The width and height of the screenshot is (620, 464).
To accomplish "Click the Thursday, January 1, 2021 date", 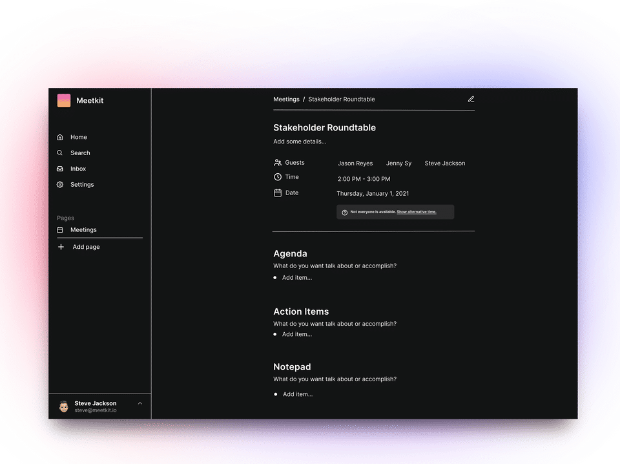I will 373,193.
